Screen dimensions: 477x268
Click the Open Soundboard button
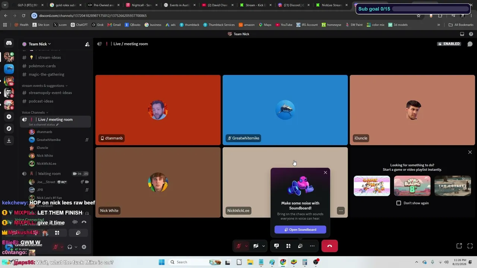(300, 230)
